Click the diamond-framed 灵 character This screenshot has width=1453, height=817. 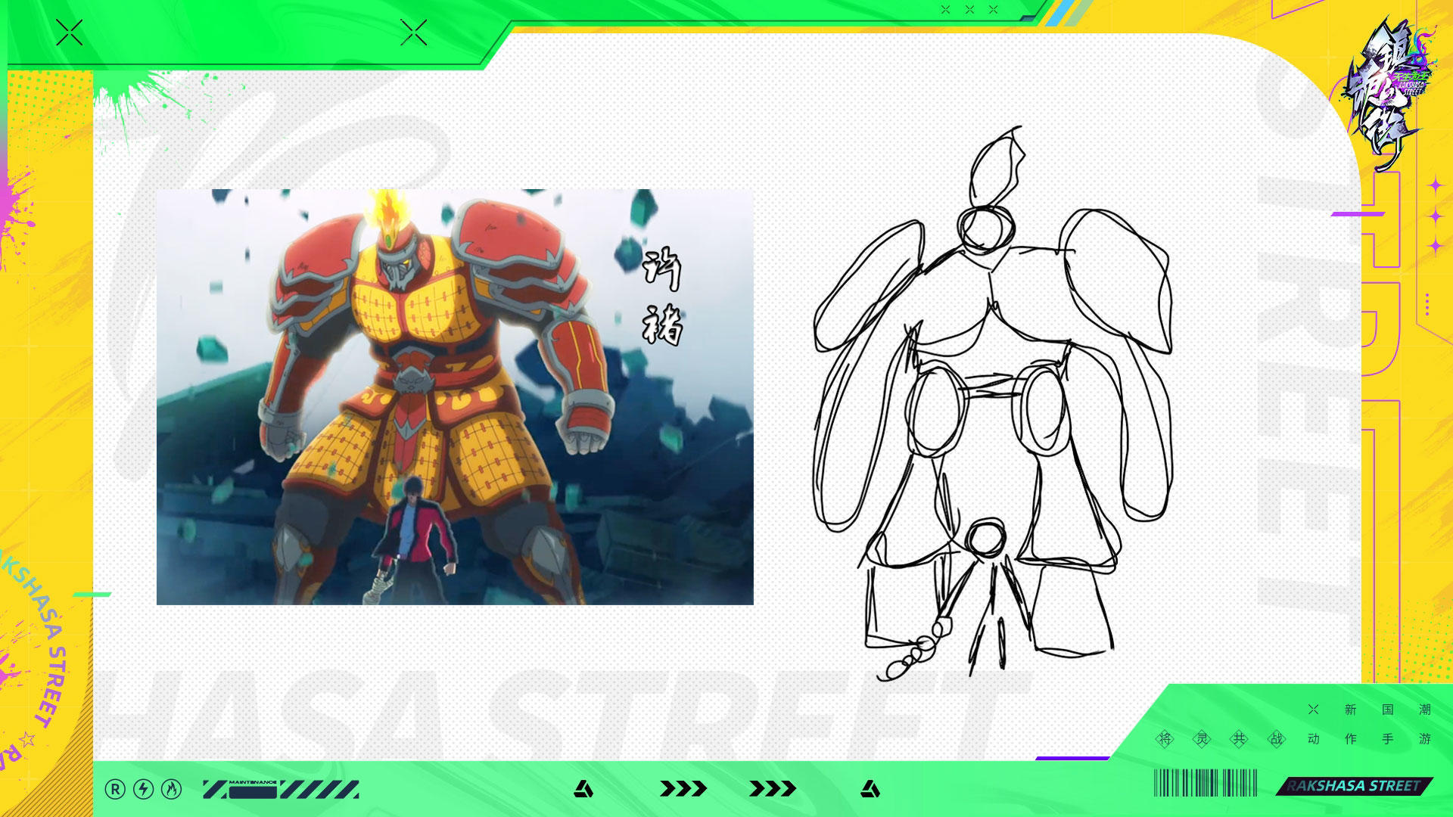tap(1203, 739)
